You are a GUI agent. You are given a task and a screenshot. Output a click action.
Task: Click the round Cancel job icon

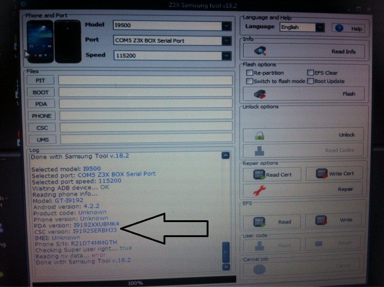tap(259, 270)
